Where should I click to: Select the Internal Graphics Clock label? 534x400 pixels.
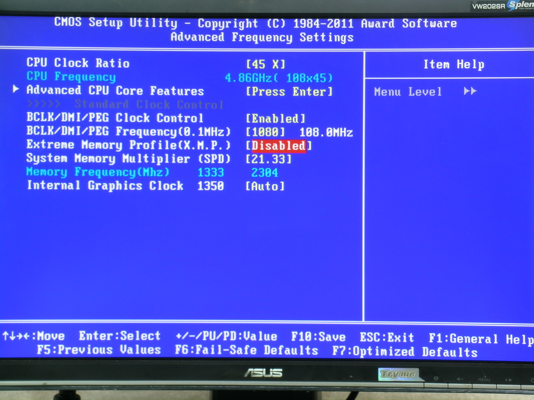point(105,185)
